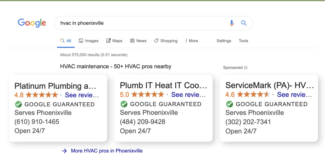
Task: Open the News results tab
Action: coord(138,41)
